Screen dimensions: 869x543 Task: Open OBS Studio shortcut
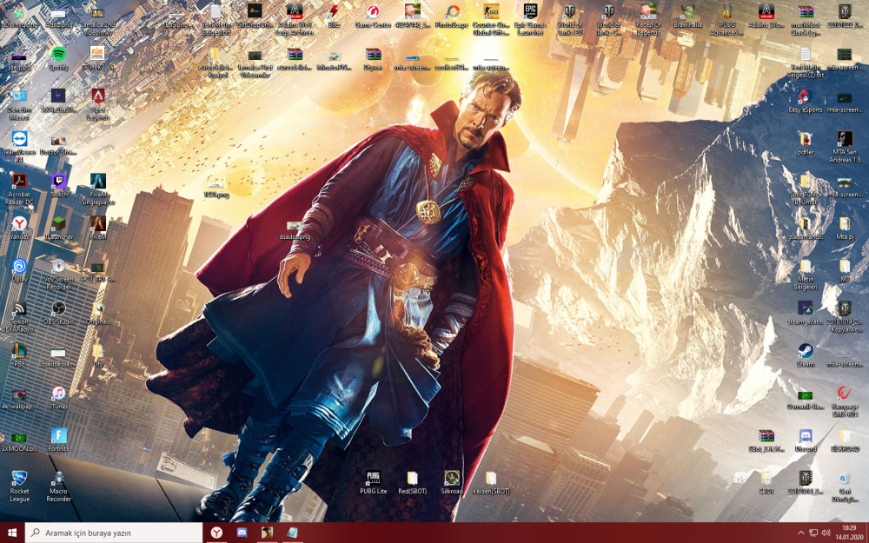[x=58, y=309]
